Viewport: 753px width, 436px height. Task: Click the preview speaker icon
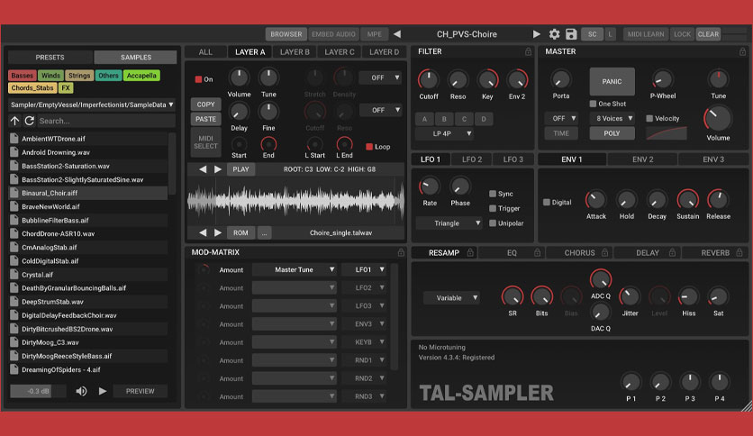click(x=81, y=391)
